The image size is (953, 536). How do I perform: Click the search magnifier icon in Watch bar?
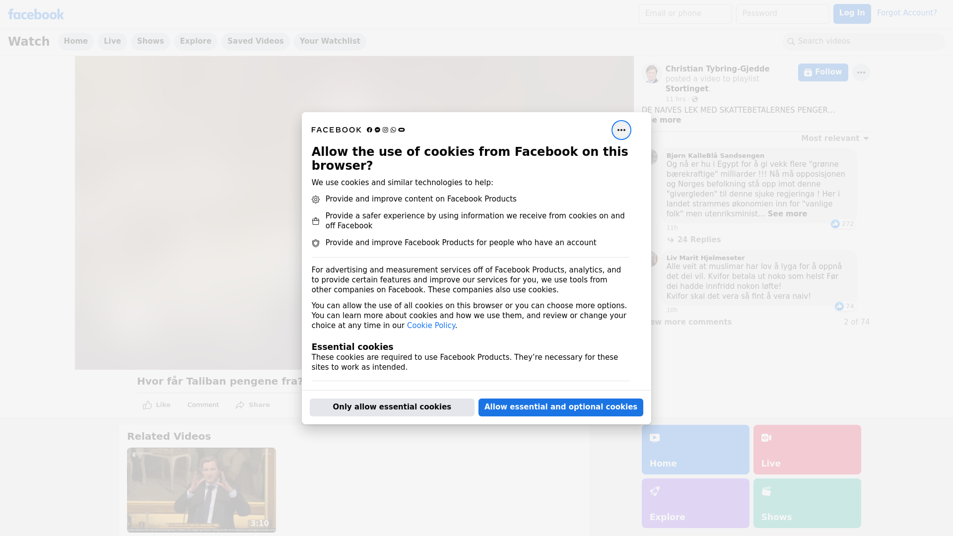[791, 42]
